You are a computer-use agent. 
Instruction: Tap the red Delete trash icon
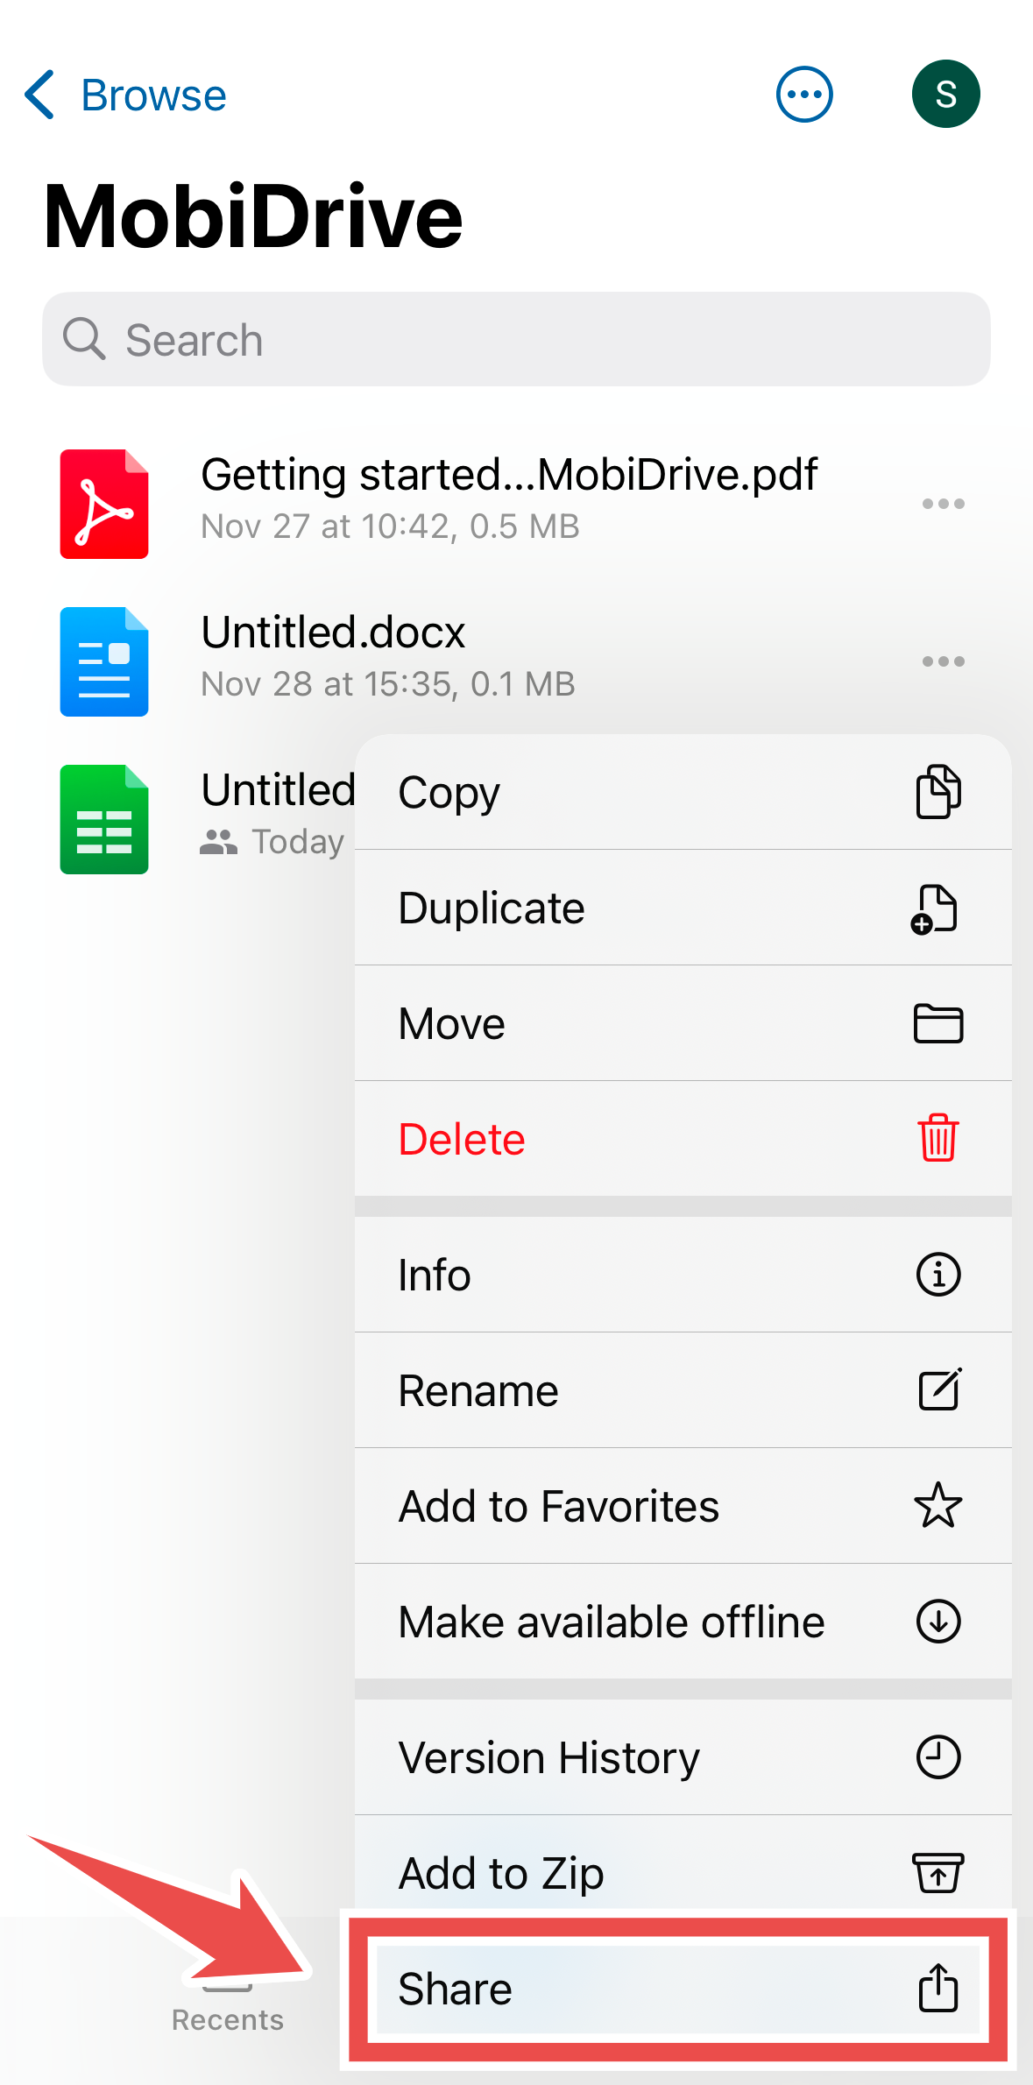pos(938,1138)
